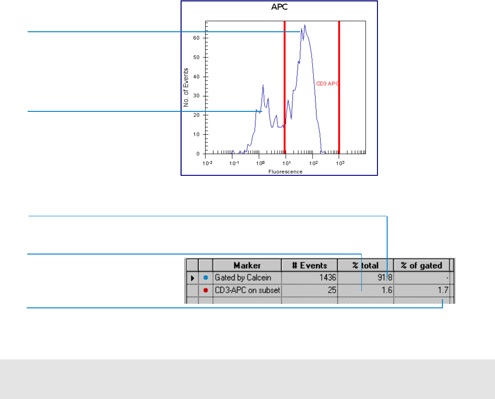495x399 pixels.
Task: Click the red dot for CD3-APC on subset
Action: (206, 290)
